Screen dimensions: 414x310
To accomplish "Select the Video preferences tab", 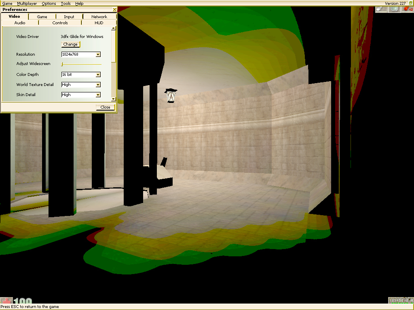I will click(x=14, y=16).
